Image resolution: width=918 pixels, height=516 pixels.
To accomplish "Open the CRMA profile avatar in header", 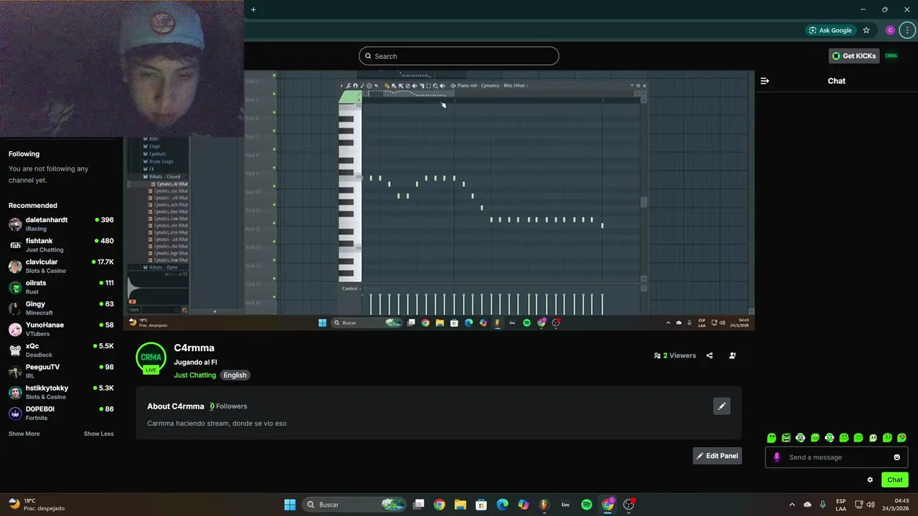I will 891,56.
